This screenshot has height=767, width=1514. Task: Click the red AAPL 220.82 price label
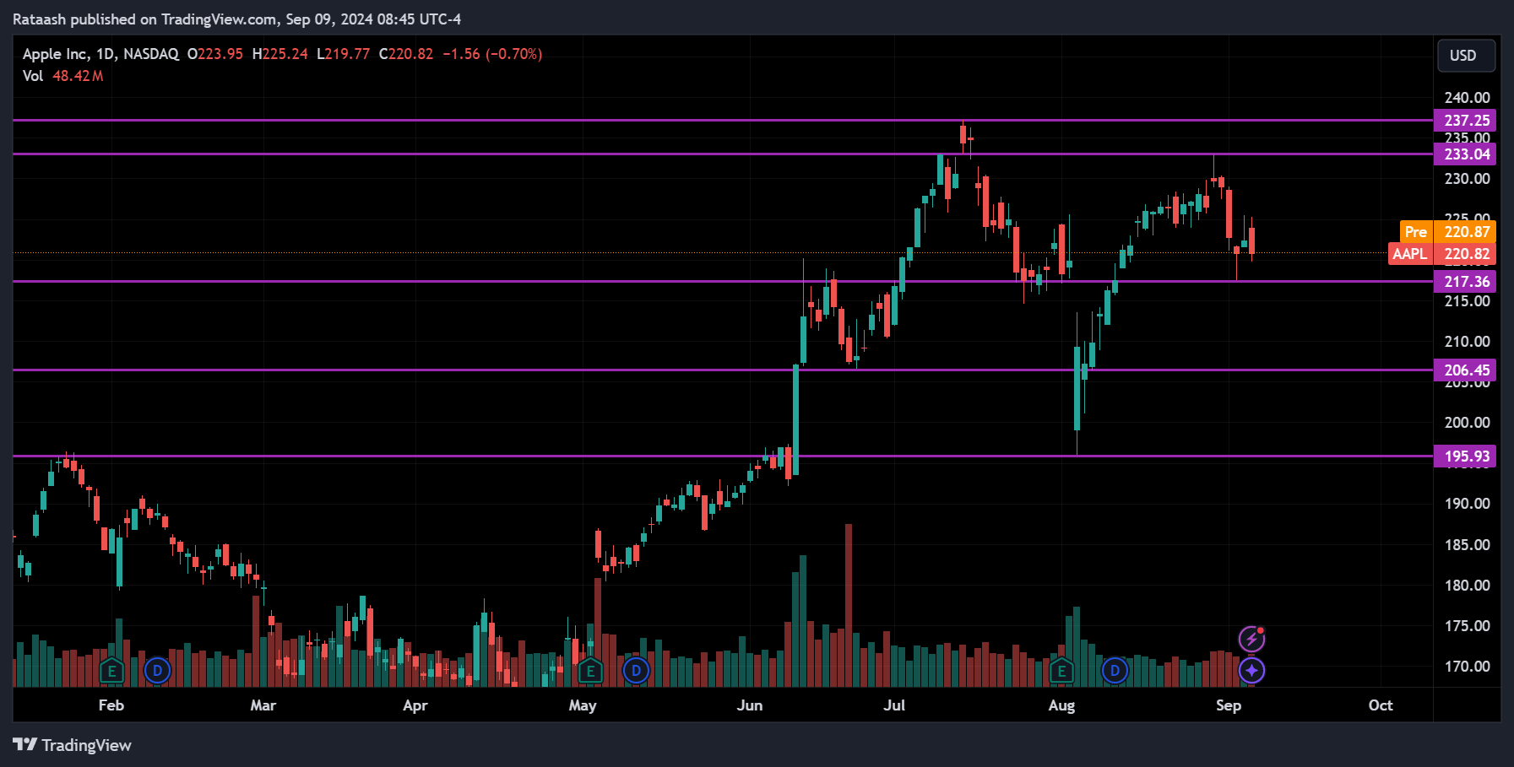[1442, 254]
